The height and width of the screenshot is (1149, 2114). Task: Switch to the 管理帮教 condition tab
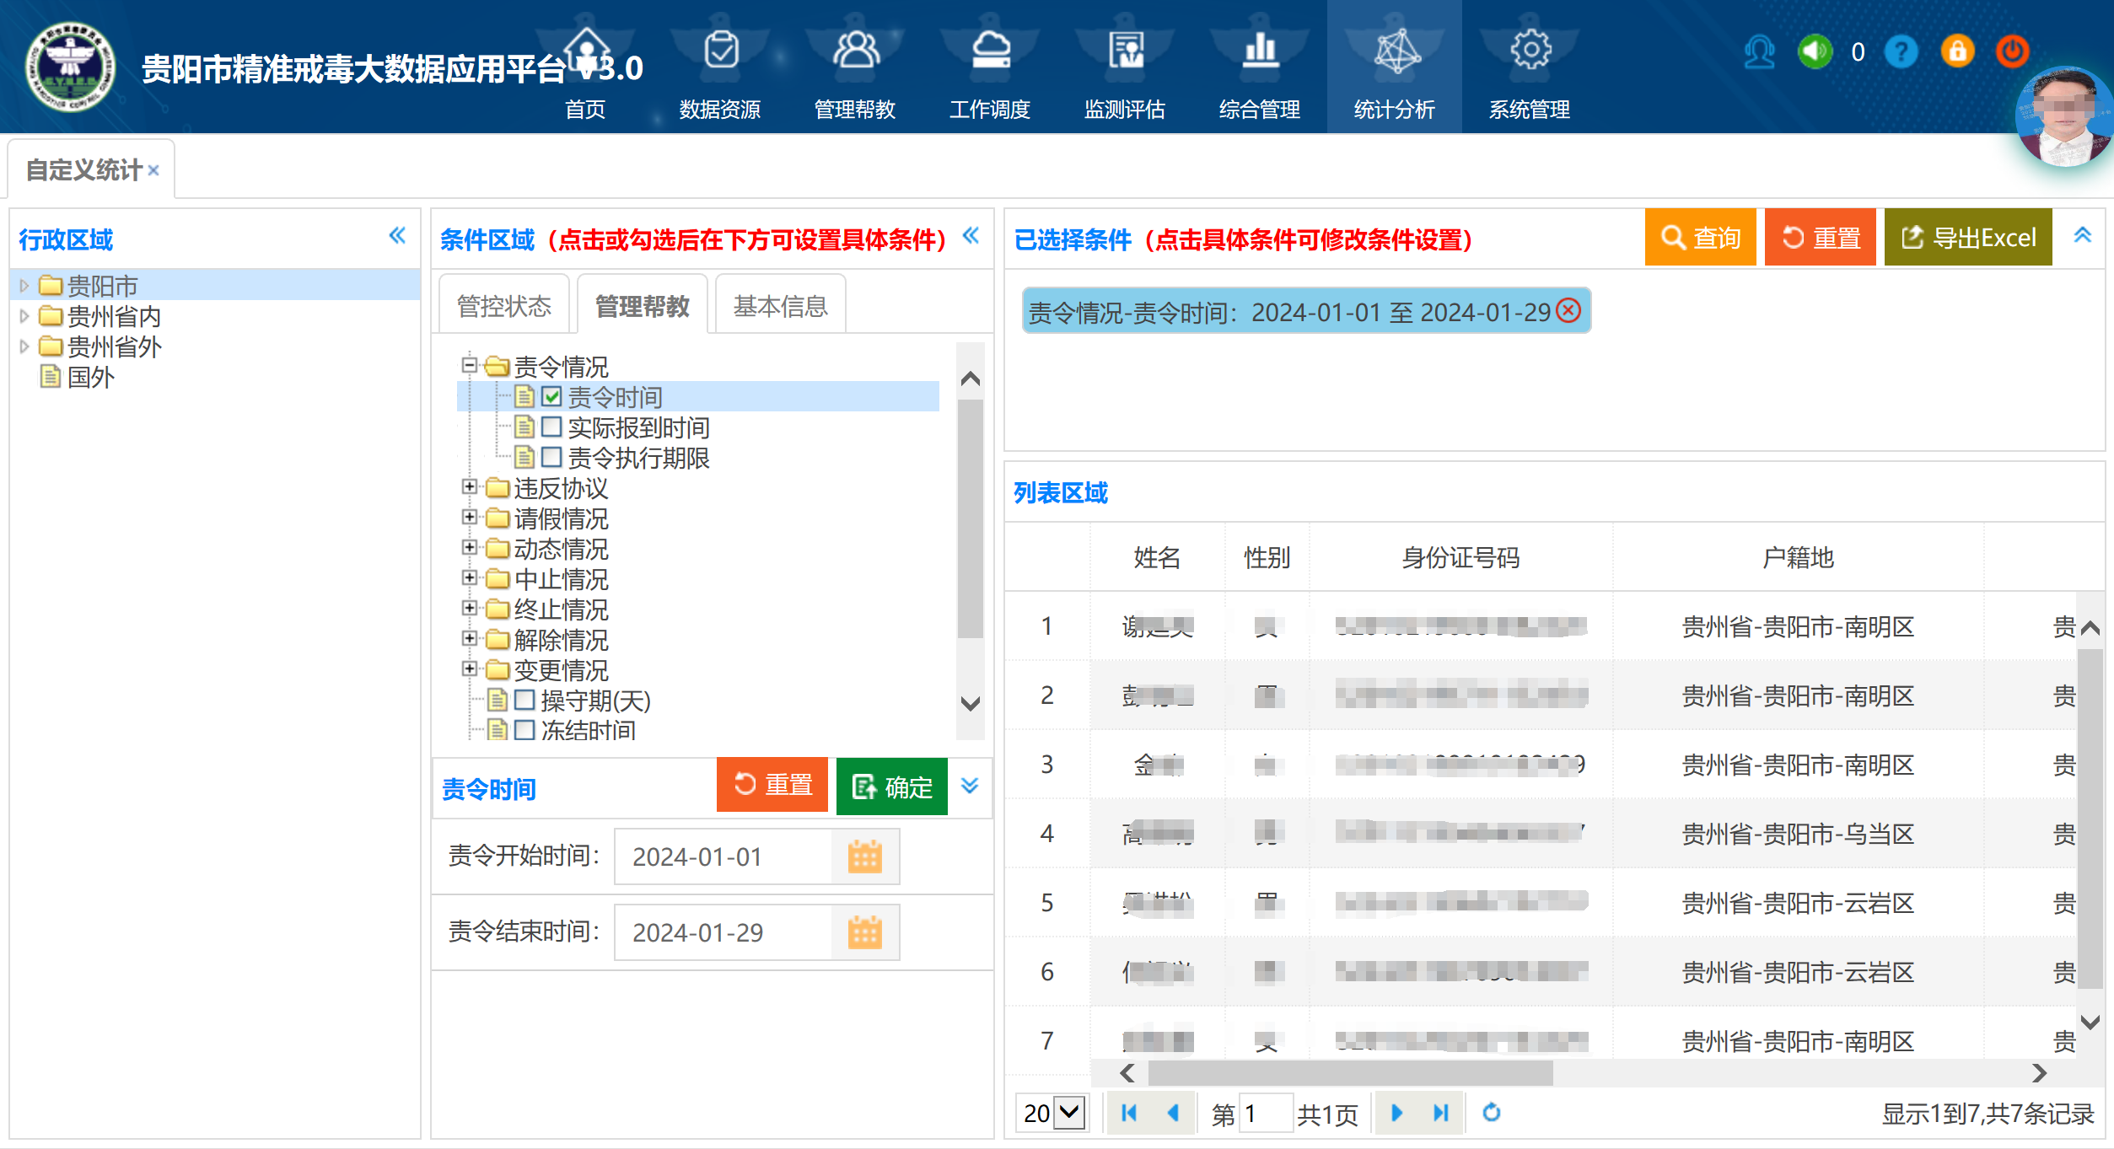(643, 305)
